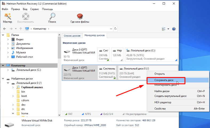210x128 pixels.
Task: Select Открыть in the context menu
Action: [178, 74]
